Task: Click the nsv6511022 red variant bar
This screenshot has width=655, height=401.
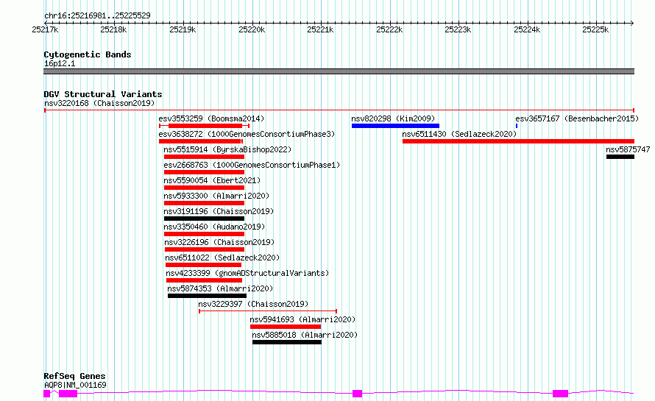Action: 203,265
